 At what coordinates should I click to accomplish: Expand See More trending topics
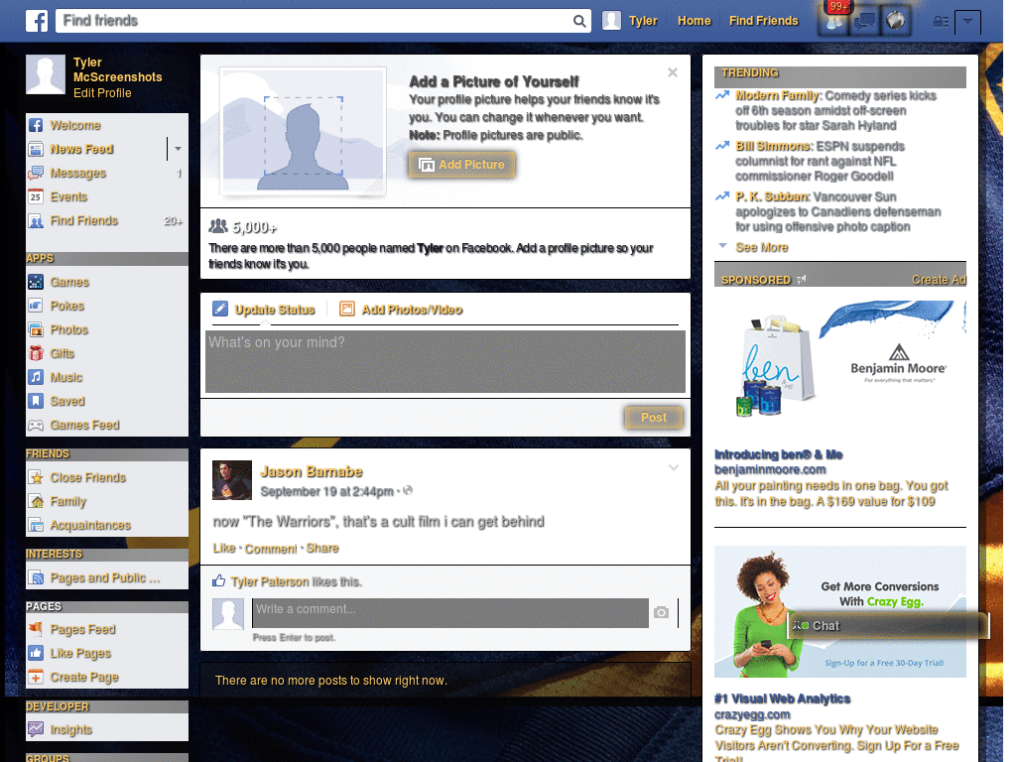[x=761, y=247]
